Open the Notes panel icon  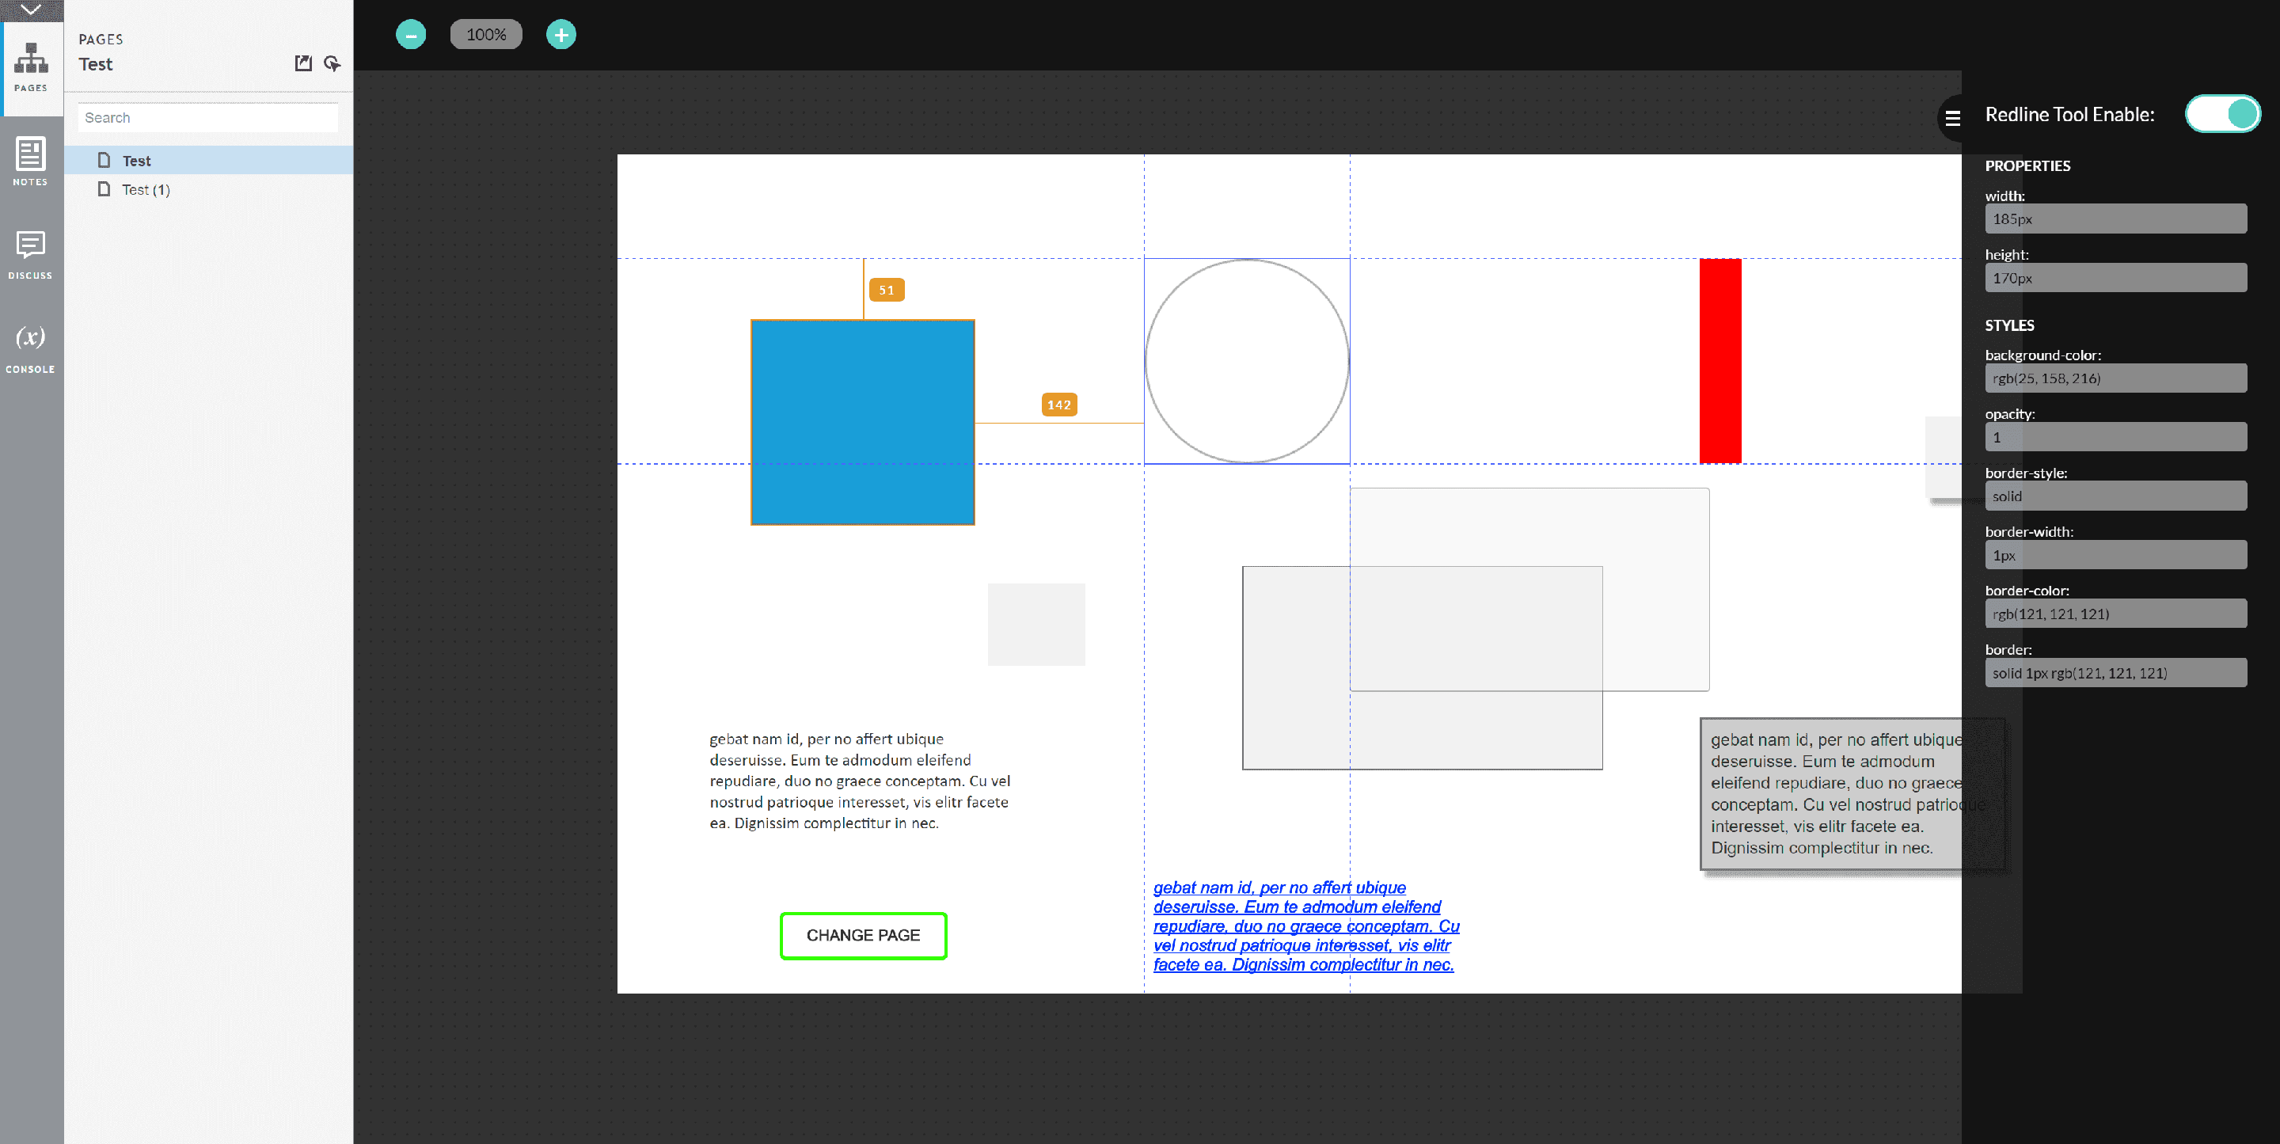coord(30,160)
